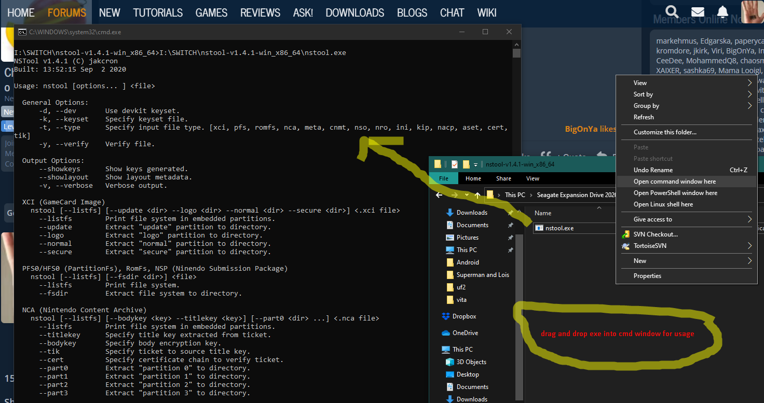Image resolution: width=764 pixels, height=403 pixels.
Task: Open the vita folder in sidebar
Action: click(461, 300)
